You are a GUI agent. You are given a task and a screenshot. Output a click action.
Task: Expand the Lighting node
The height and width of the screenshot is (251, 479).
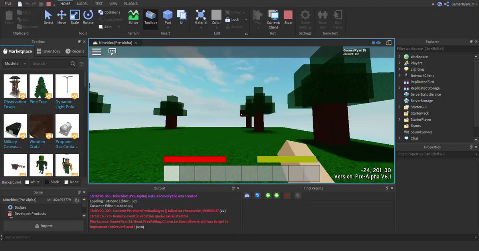(x=400, y=69)
